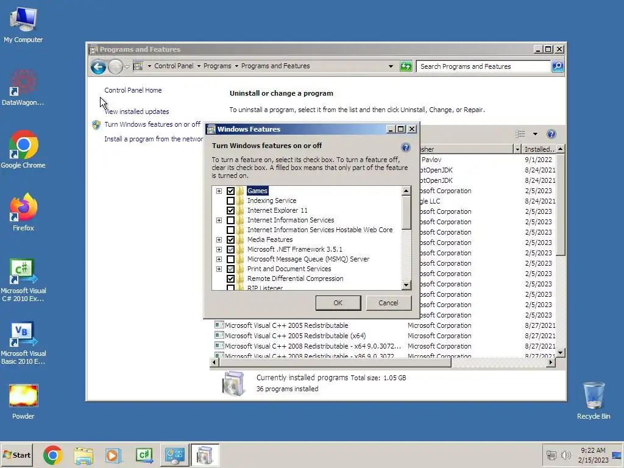Open the Start menu
This screenshot has height=468, width=624.
click(16, 455)
